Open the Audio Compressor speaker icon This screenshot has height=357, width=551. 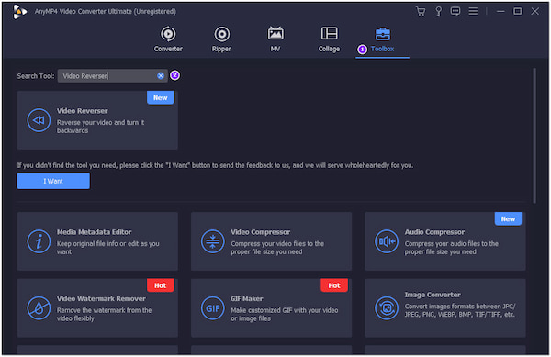point(387,241)
